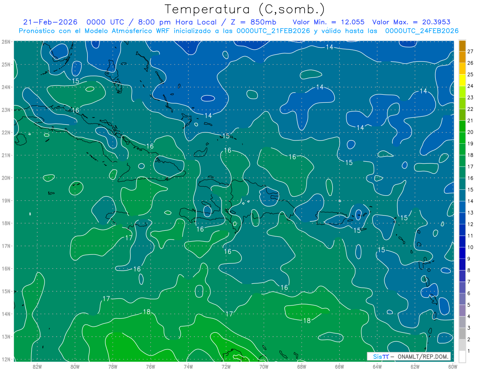Click latitude axis label "13N"
This screenshot has width=481, height=372.
(6, 336)
